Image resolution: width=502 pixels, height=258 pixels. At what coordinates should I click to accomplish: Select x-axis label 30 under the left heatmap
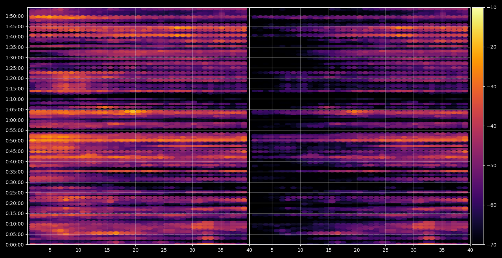click(x=192, y=250)
